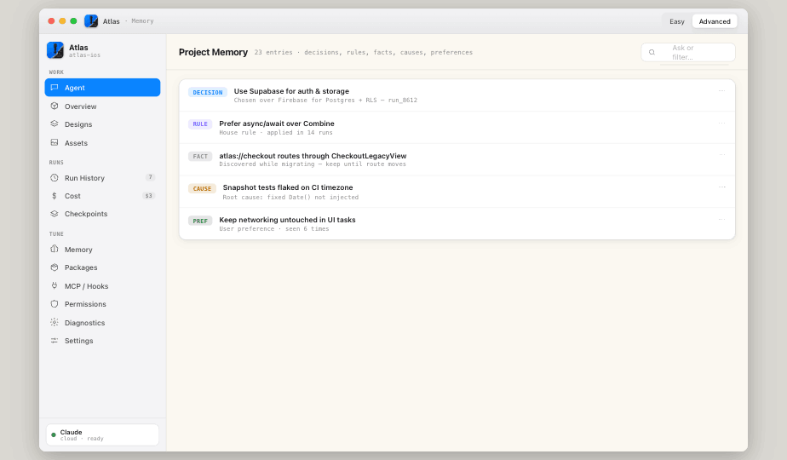Image resolution: width=787 pixels, height=460 pixels.
Task: Open Designs in sidebar
Action: 102,124
